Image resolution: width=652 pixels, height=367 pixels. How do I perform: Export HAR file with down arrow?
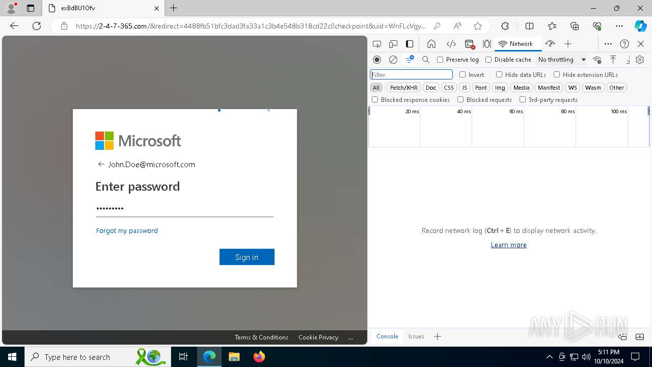(628, 60)
